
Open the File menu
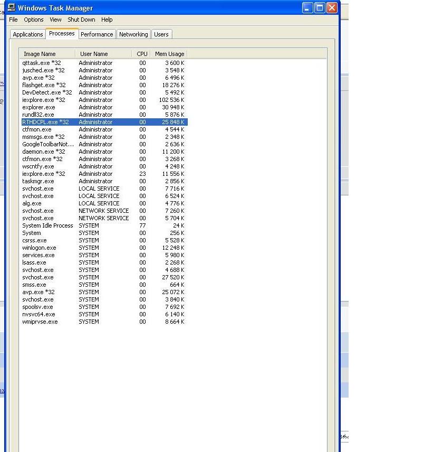pos(13,20)
